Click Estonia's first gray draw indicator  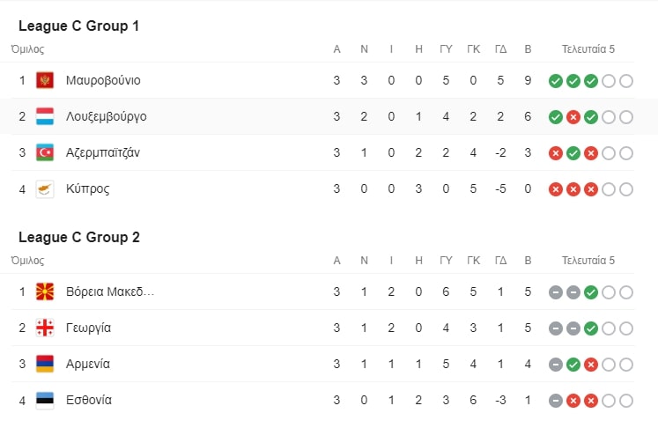point(555,401)
